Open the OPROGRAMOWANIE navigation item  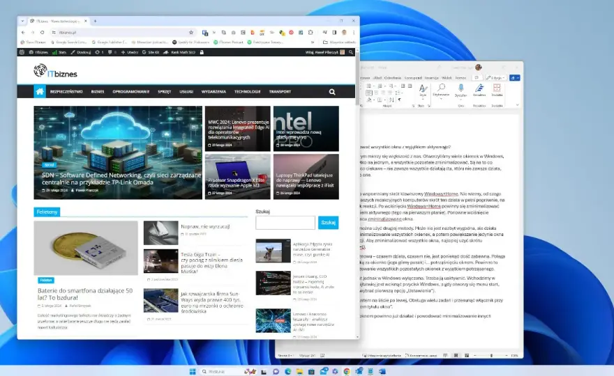pyautogui.click(x=130, y=92)
